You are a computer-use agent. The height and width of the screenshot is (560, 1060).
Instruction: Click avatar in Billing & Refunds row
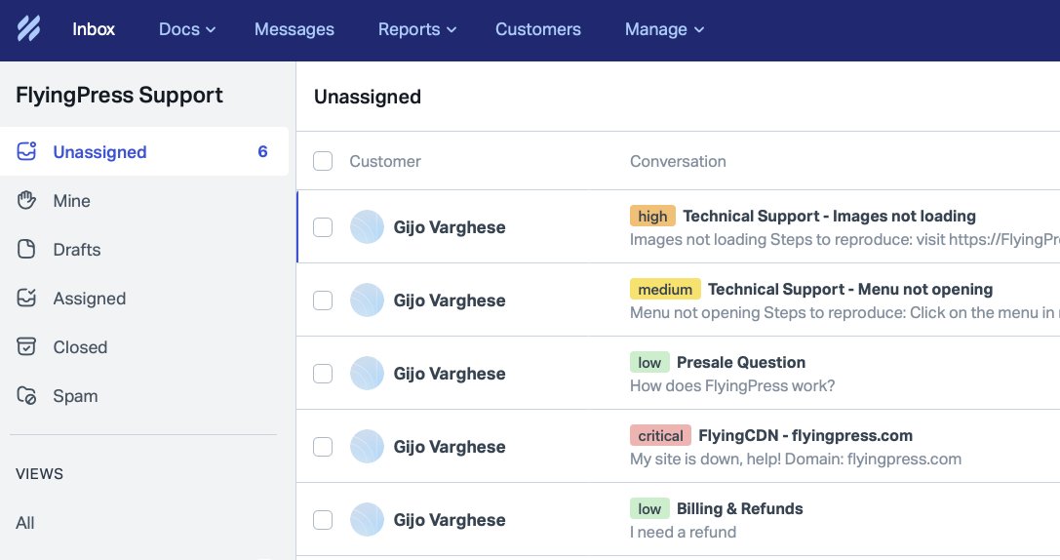tap(367, 519)
